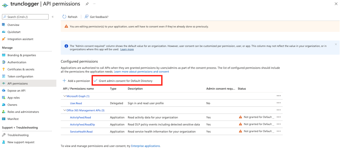The height and width of the screenshot is (156, 341).
Task: Click the warning icon in the ServiceHealth.Read row
Action: pyautogui.click(x=240, y=131)
